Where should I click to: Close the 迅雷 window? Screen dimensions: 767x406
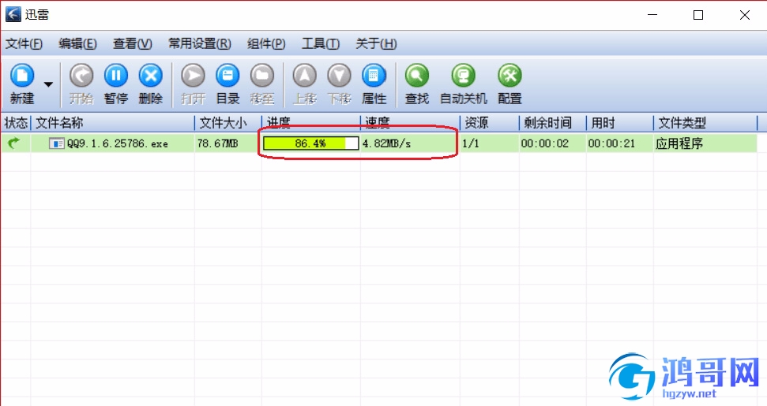(745, 15)
